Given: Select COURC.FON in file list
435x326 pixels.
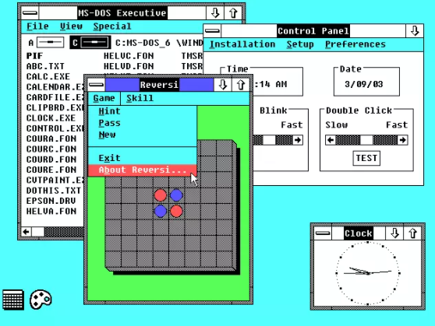Looking at the screenshot, I should (51, 149).
